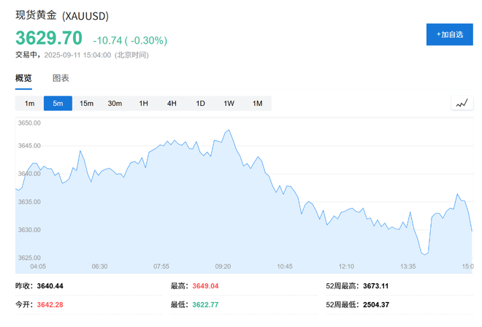Switch chart to 15m interval
The image size is (482, 327).
[86, 104]
